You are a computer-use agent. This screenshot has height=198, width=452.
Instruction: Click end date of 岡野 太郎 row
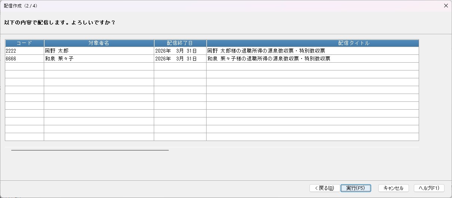tap(180, 51)
